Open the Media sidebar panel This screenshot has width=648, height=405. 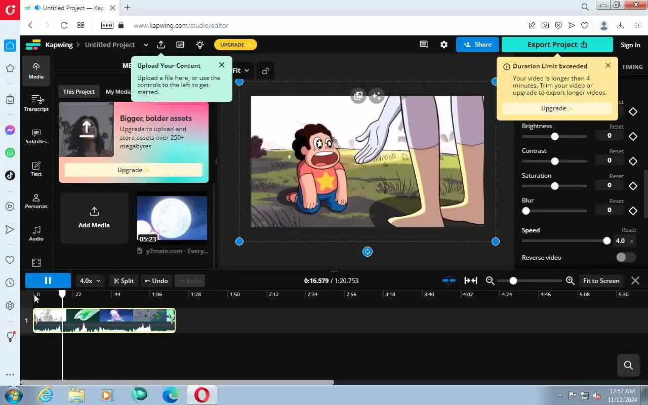(36, 71)
